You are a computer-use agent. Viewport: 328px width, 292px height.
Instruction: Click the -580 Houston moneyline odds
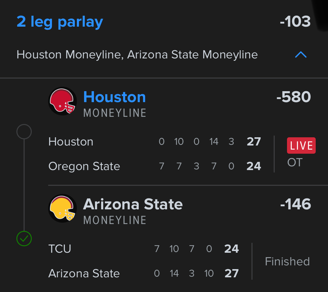coord(293,97)
